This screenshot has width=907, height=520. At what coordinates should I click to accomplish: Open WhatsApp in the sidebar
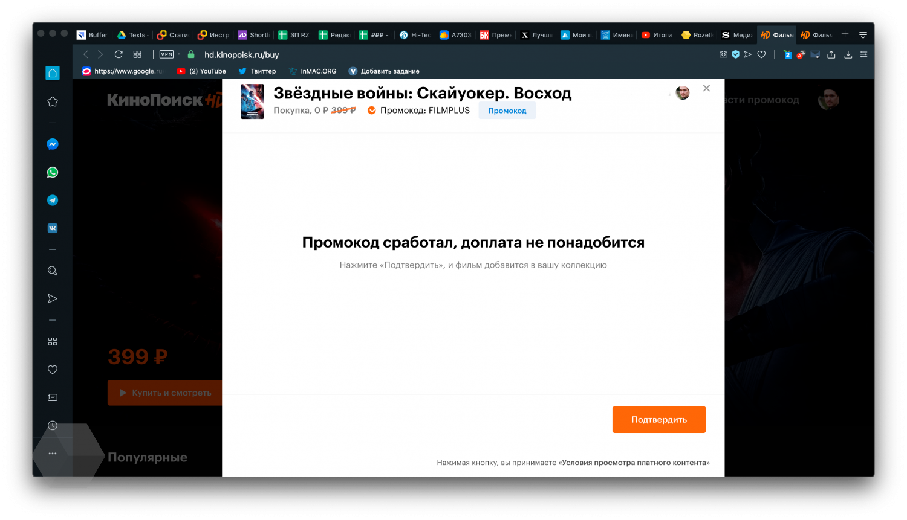[x=53, y=172]
